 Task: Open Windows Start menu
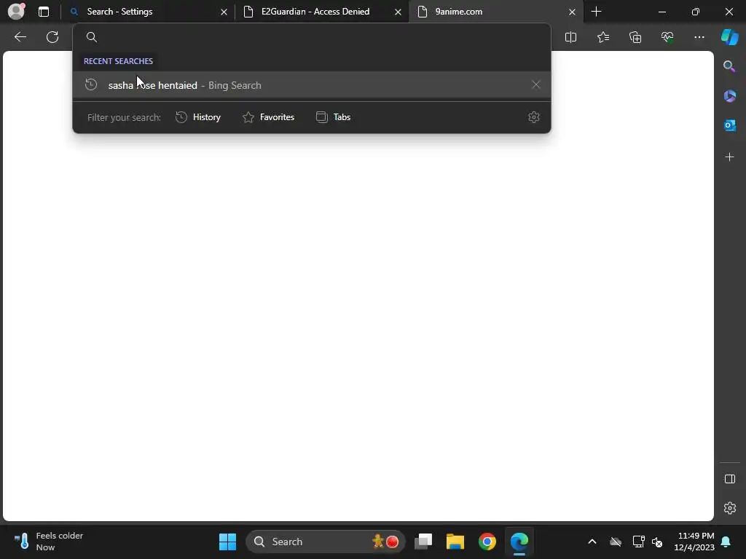tap(227, 542)
